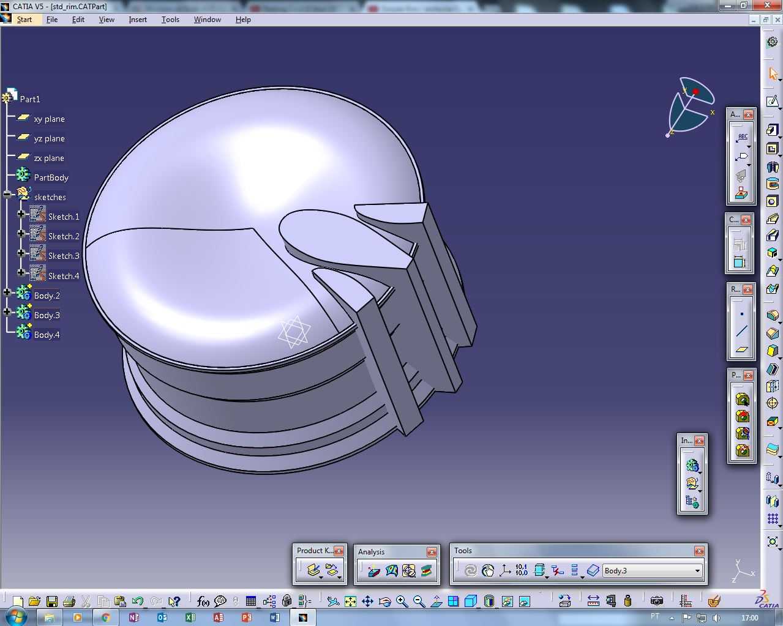The image size is (783, 626).
Task: Open the Edit menu
Action: click(78, 20)
